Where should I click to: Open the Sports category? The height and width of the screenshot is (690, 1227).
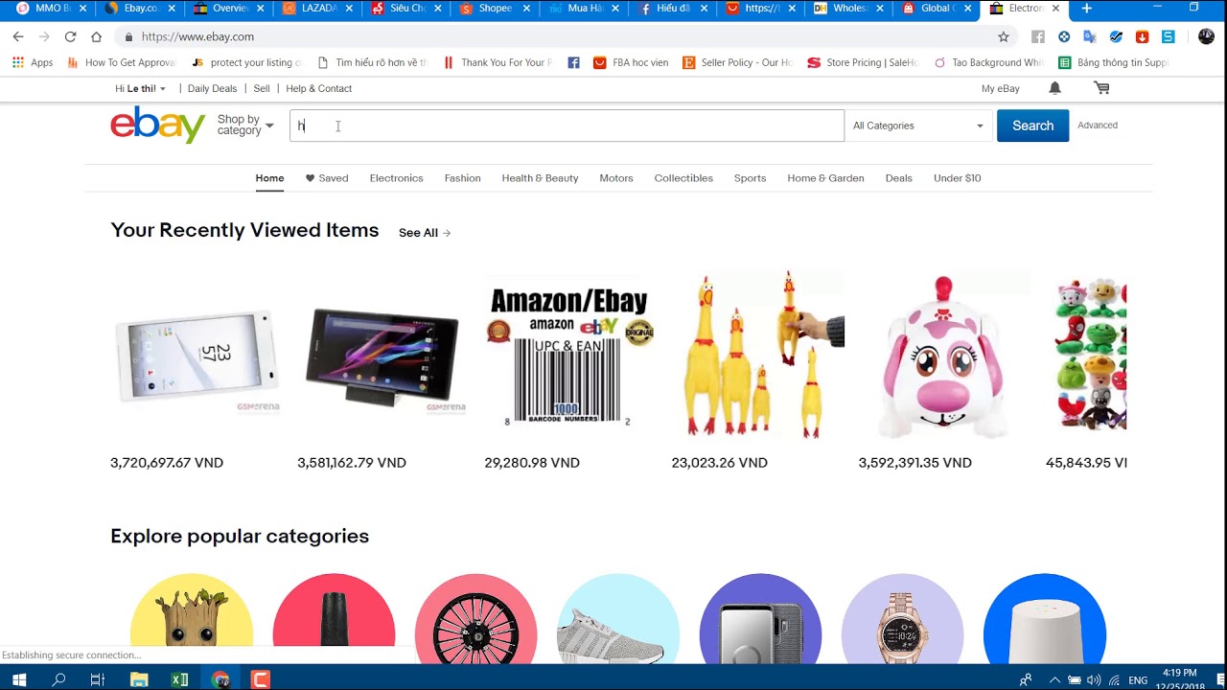750,178
